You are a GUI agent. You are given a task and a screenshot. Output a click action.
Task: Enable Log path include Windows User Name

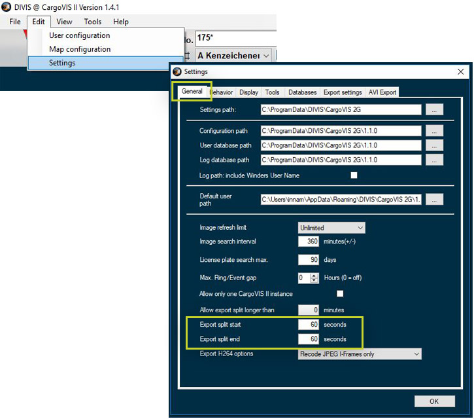354,175
